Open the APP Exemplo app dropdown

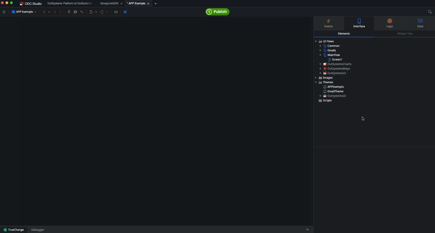tap(24, 12)
